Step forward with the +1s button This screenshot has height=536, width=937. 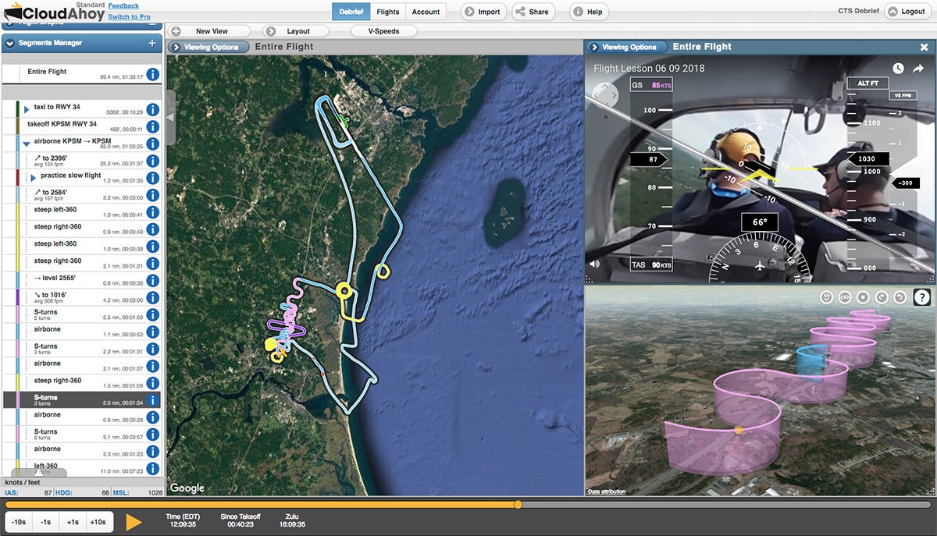pos(72,522)
